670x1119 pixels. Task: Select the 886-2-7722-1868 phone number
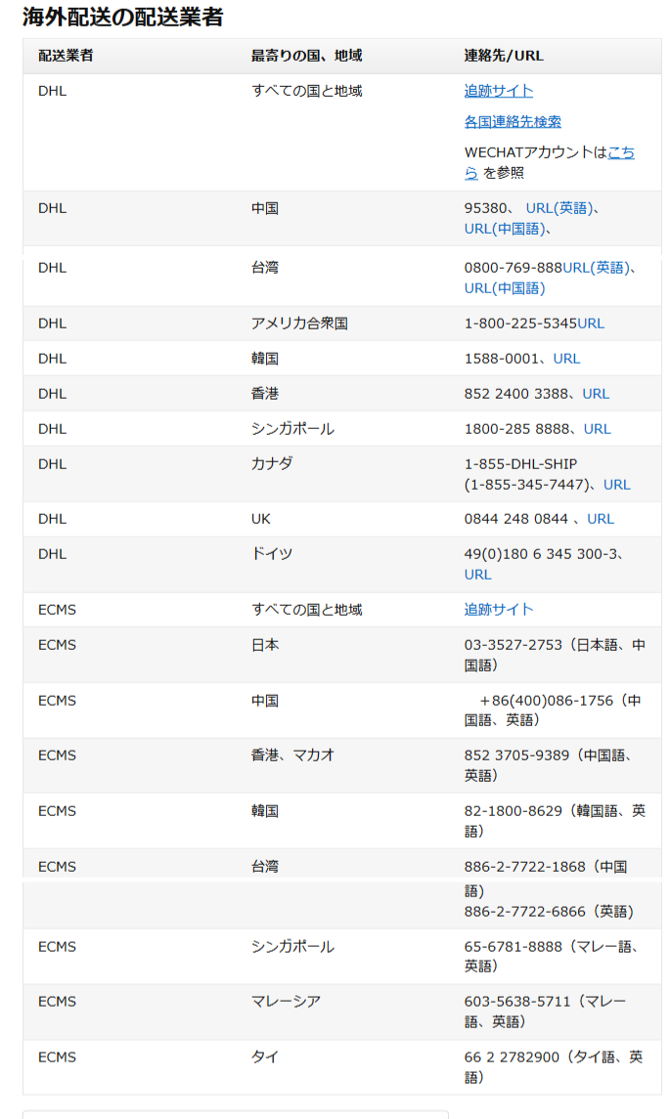click(524, 866)
